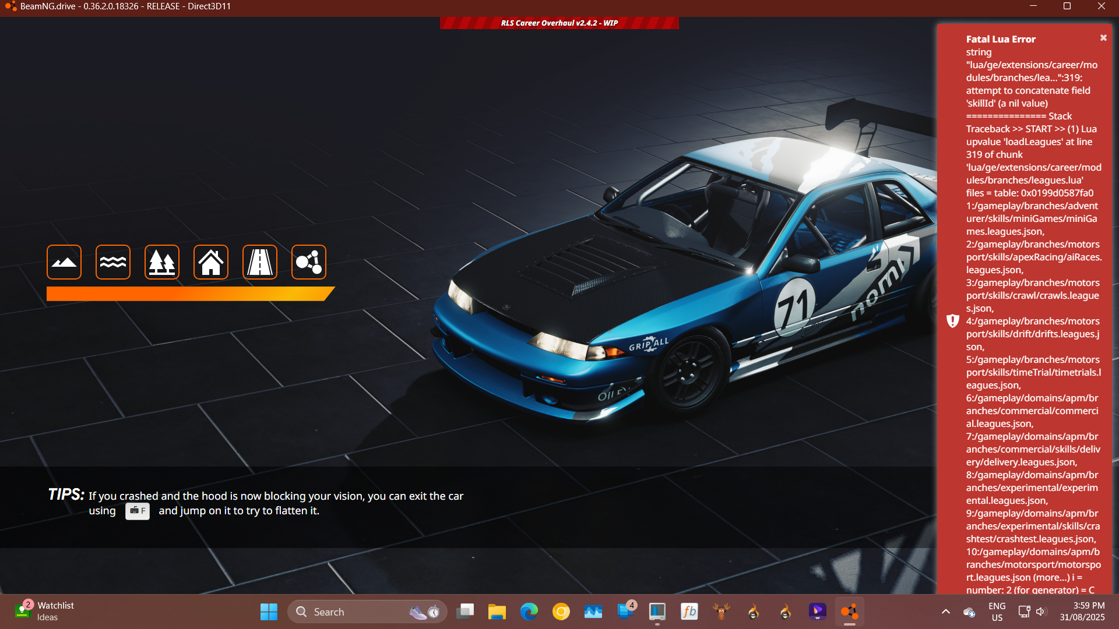Click the orange loading progress bar
Image resolution: width=1119 pixels, height=629 pixels.
click(186, 294)
